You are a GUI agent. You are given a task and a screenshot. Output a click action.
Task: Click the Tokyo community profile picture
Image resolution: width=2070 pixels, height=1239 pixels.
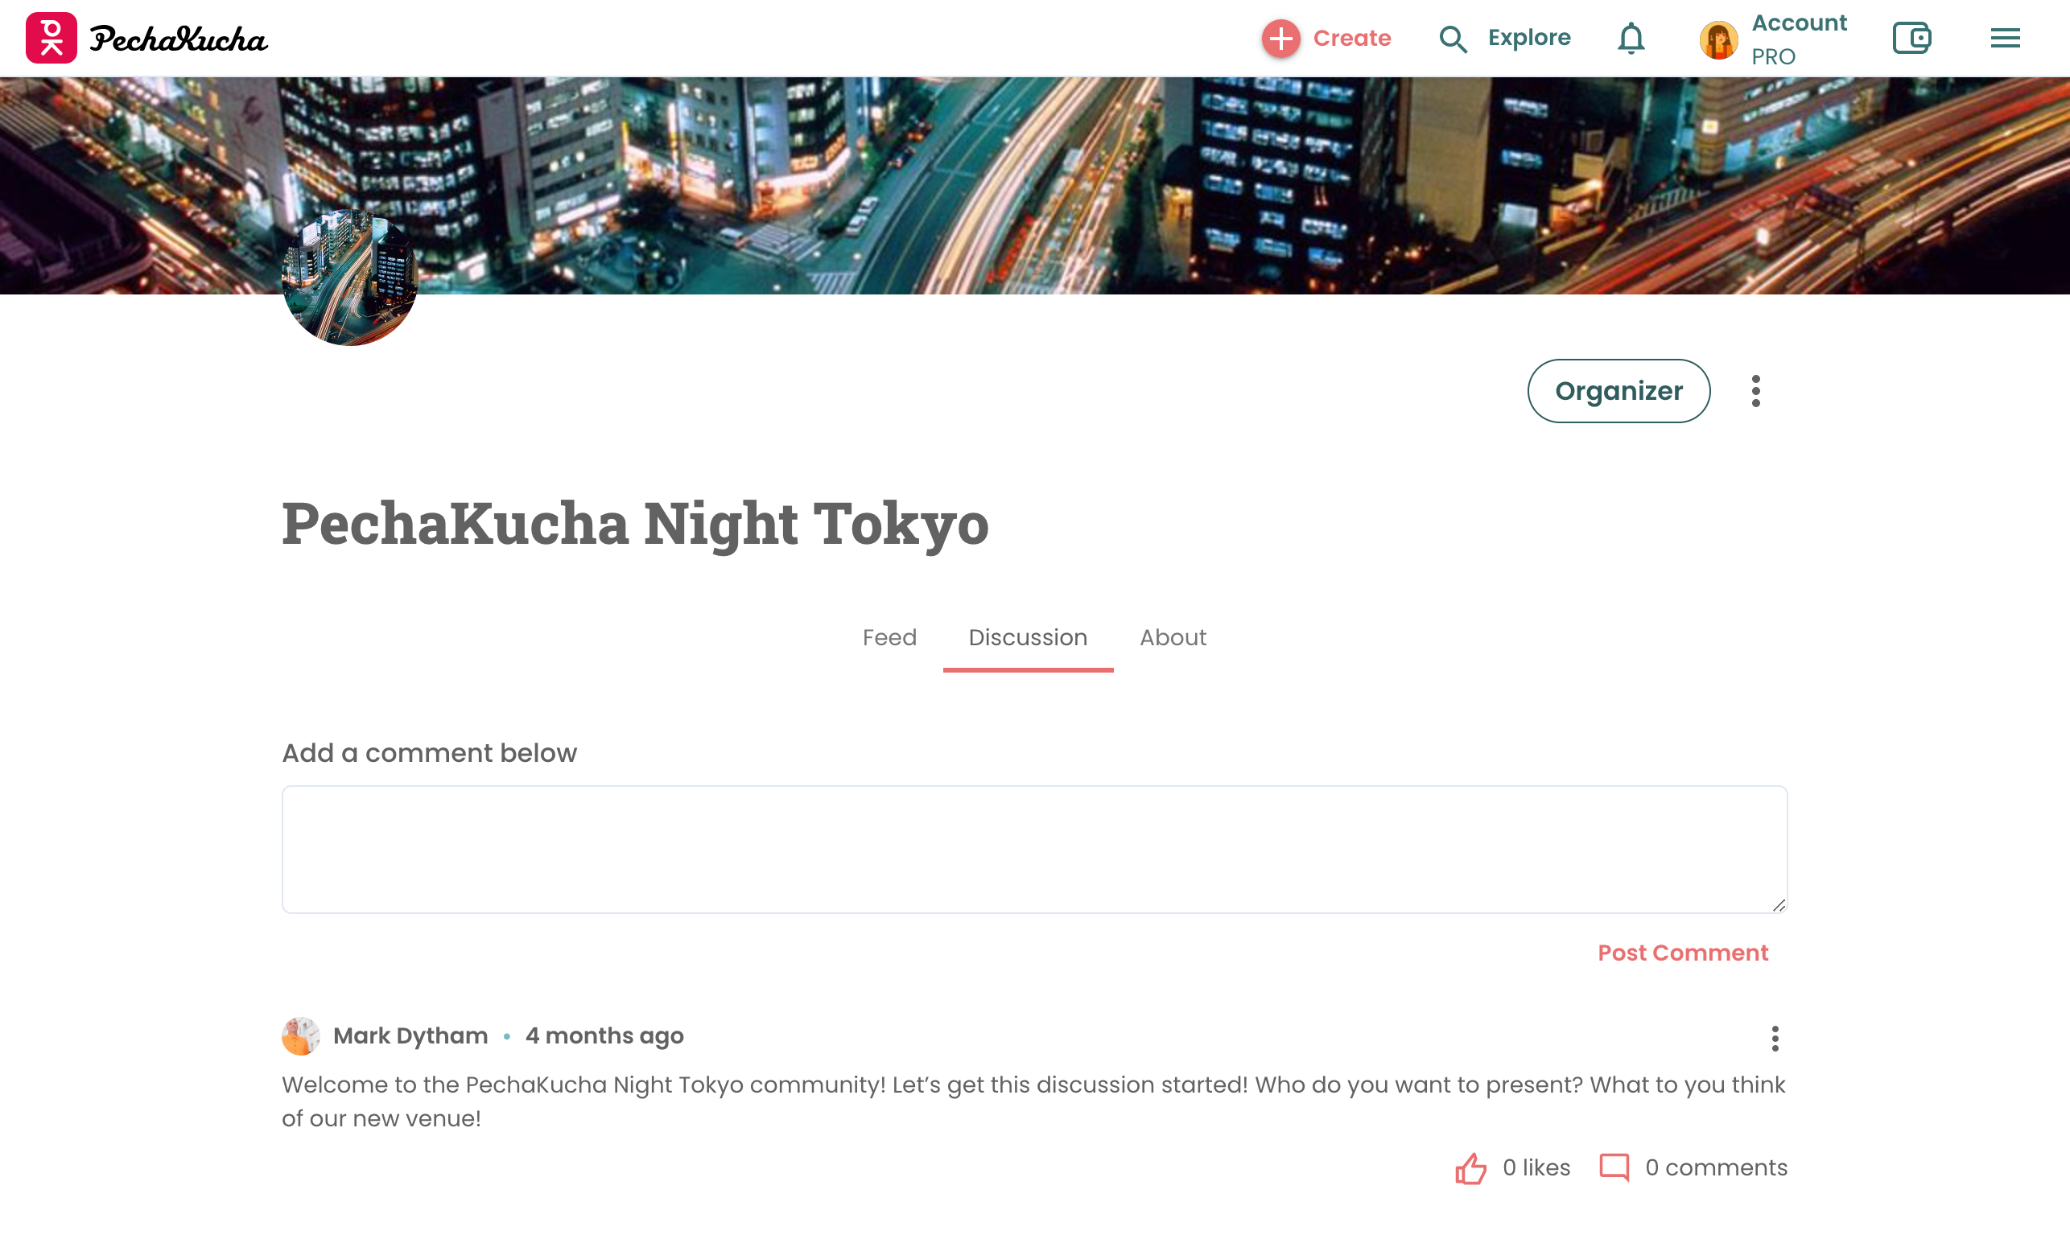click(x=349, y=278)
